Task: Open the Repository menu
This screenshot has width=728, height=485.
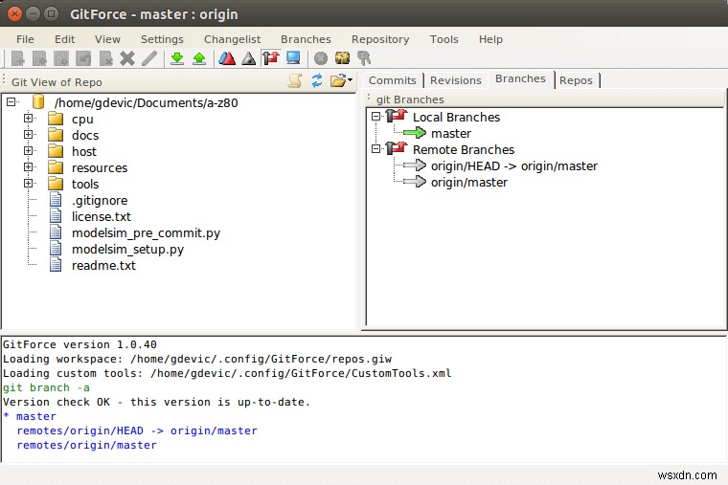Action: 380,39
